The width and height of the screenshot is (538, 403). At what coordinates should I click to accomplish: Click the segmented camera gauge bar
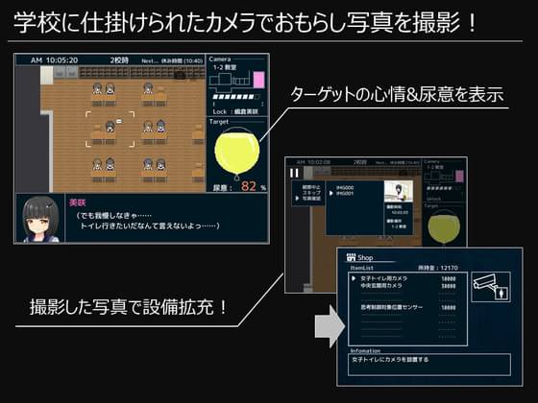(236, 97)
